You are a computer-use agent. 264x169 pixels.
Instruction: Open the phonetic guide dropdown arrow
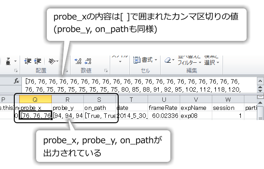15,61
